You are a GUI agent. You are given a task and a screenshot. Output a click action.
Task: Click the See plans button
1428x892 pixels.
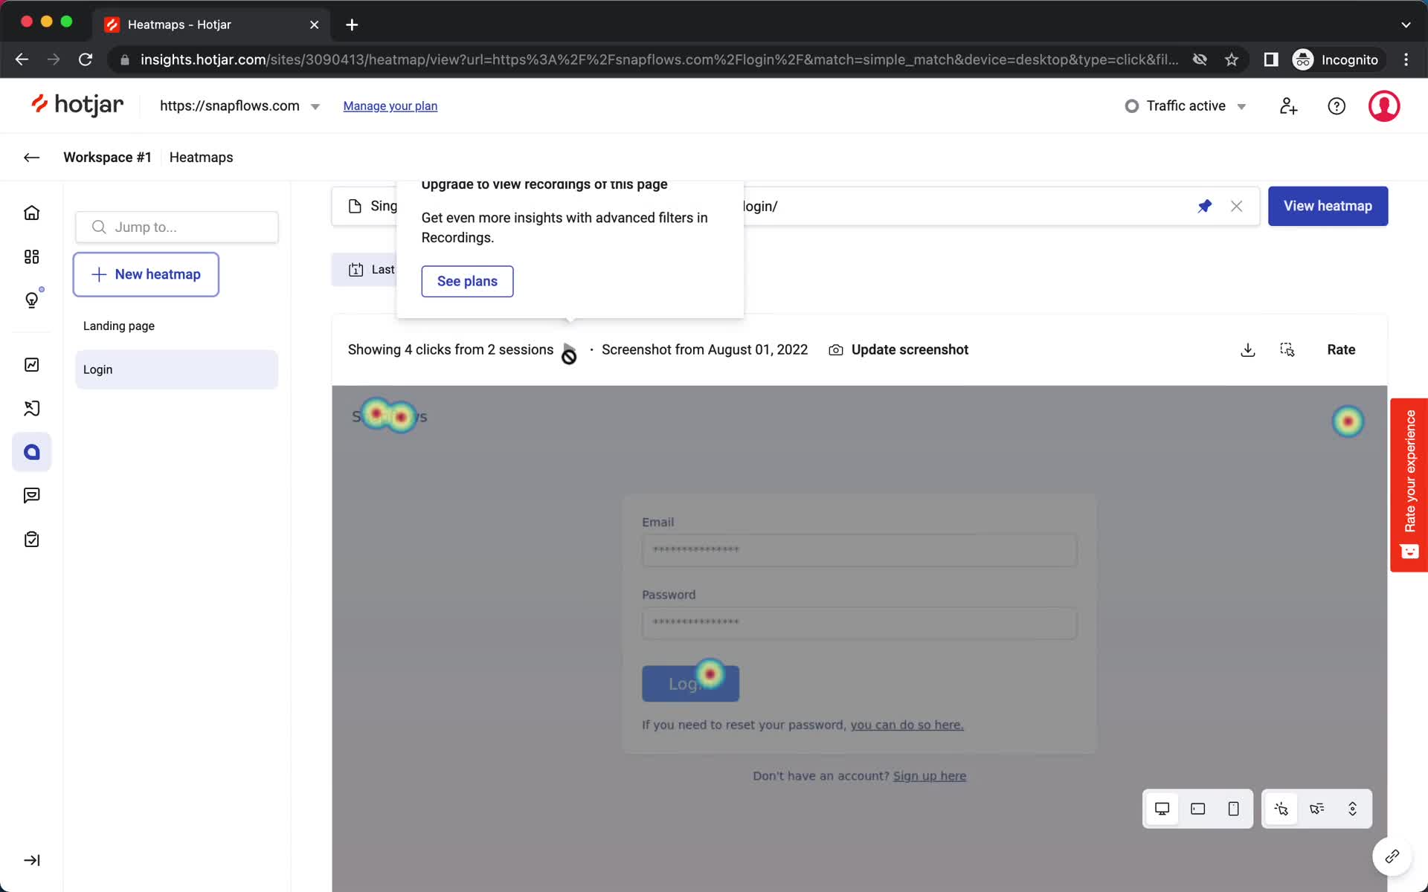click(x=467, y=280)
